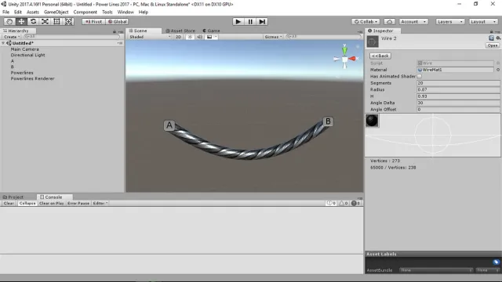Open the Component menu
This screenshot has width=502, height=282.
[85, 13]
